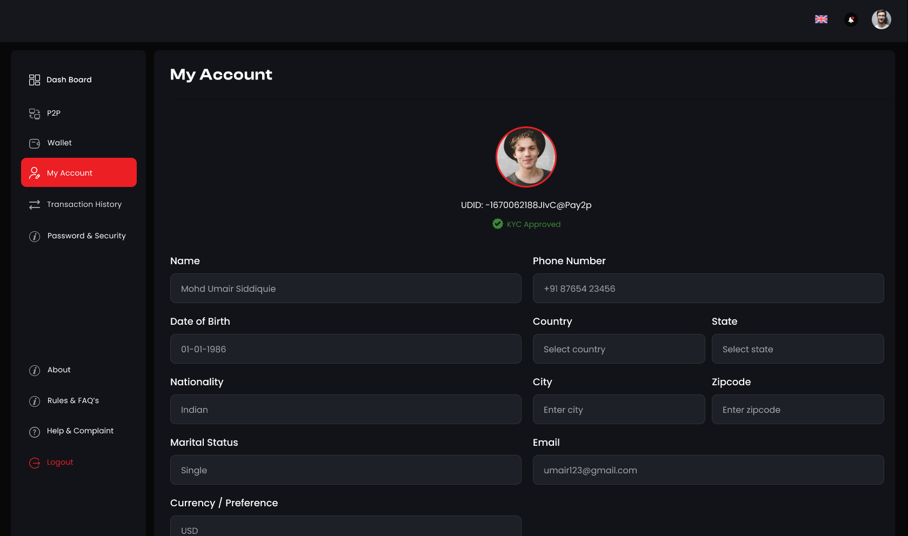
Task: Open Password & Security menu item
Action: coord(86,236)
